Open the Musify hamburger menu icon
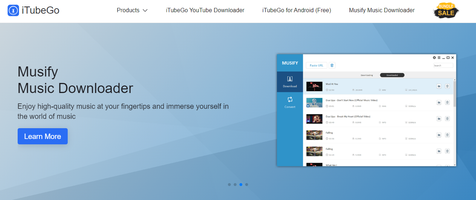 pyautogui.click(x=439, y=57)
